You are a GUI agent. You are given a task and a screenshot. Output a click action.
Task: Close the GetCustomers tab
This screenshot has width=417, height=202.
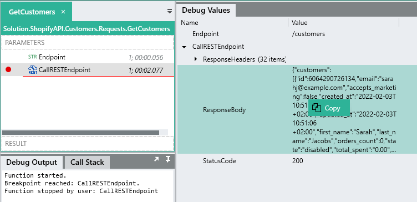tap(63, 12)
